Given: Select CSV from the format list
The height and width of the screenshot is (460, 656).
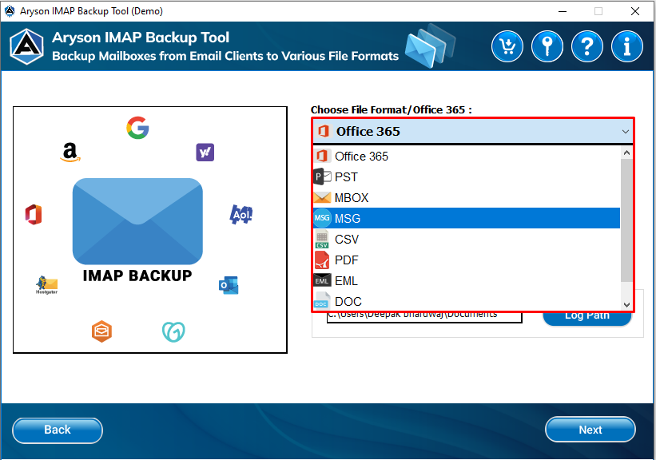Looking at the screenshot, I should pos(467,240).
